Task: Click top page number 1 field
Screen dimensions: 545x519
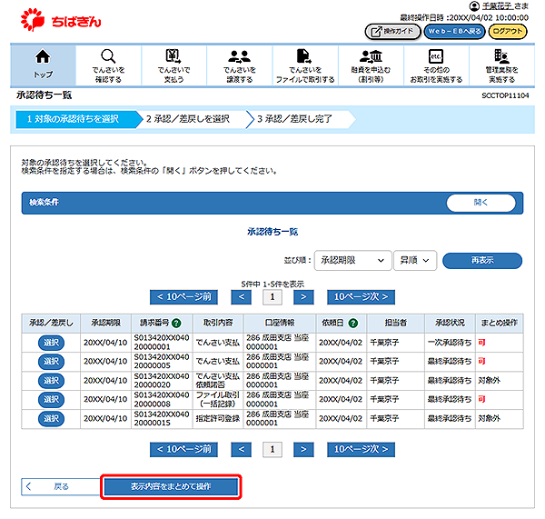Action: [x=272, y=297]
